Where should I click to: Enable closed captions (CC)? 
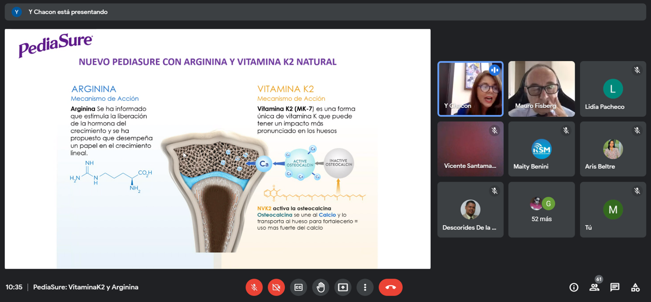298,287
